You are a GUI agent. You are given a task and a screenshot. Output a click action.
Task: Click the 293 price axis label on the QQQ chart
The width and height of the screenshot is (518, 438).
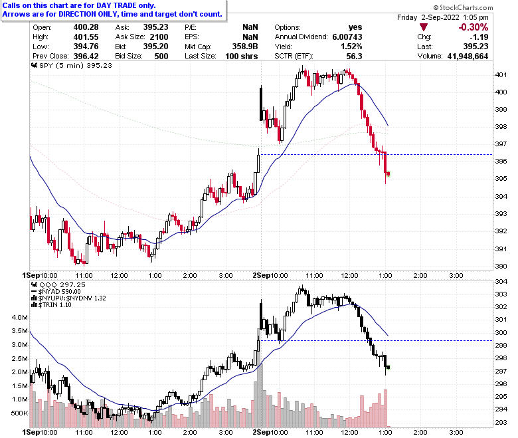(501, 423)
